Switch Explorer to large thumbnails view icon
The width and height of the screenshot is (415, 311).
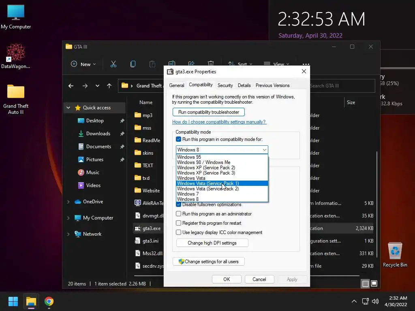tap(374, 283)
